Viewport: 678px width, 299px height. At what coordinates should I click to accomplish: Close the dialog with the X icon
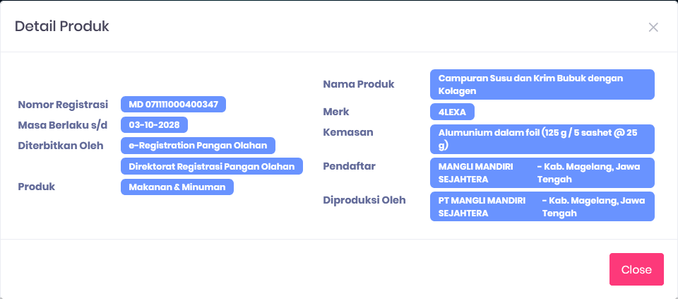click(x=653, y=28)
